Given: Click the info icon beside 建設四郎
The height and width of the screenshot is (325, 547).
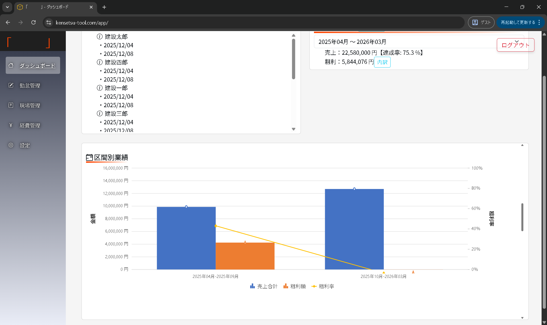Looking at the screenshot, I should 99,62.
